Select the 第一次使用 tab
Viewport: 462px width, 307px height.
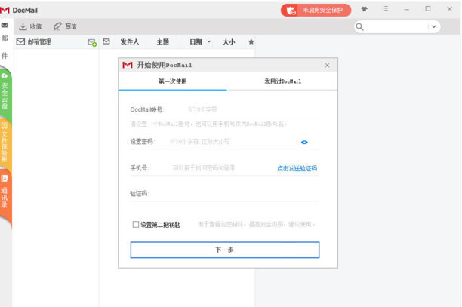click(x=173, y=81)
